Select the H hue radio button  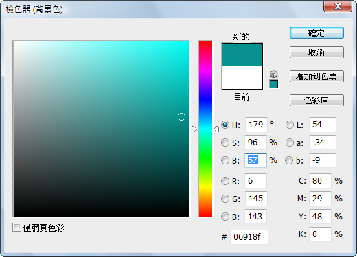(225, 125)
